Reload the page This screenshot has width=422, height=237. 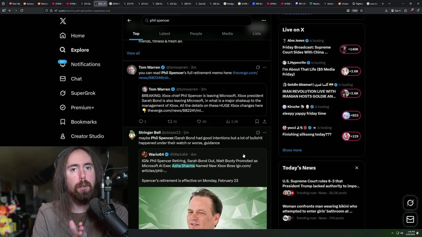click(22, 11)
